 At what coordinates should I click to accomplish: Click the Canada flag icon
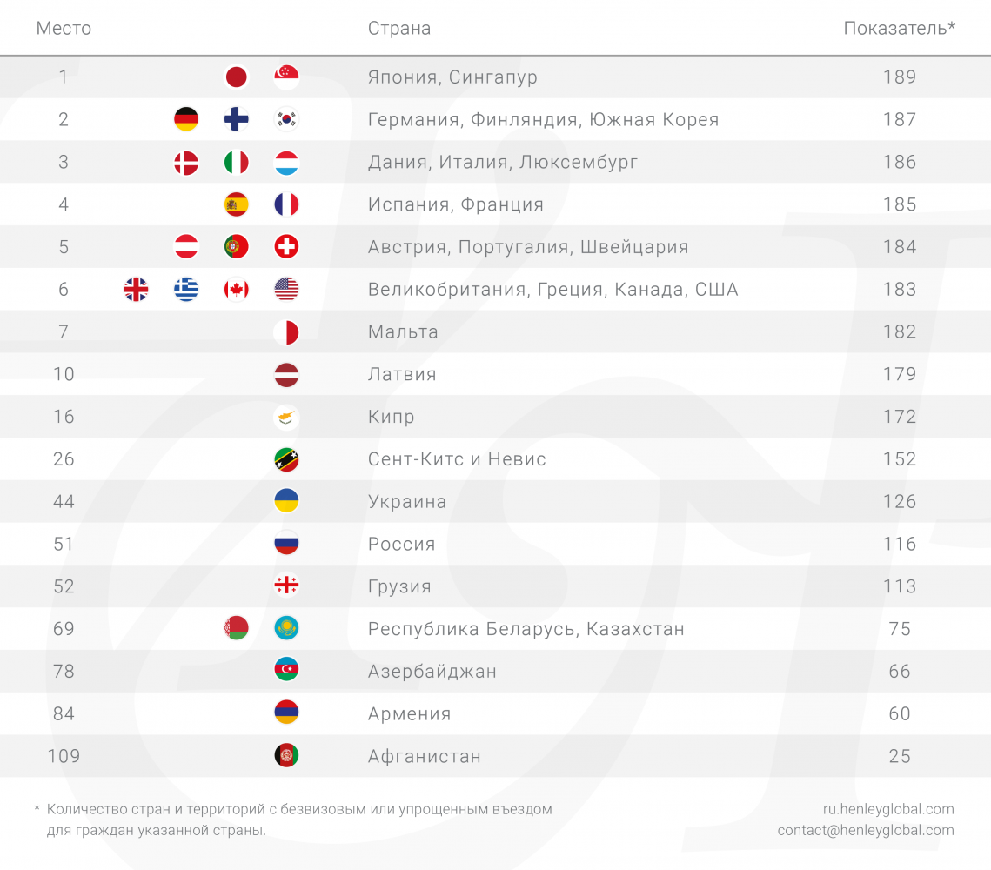(236, 290)
